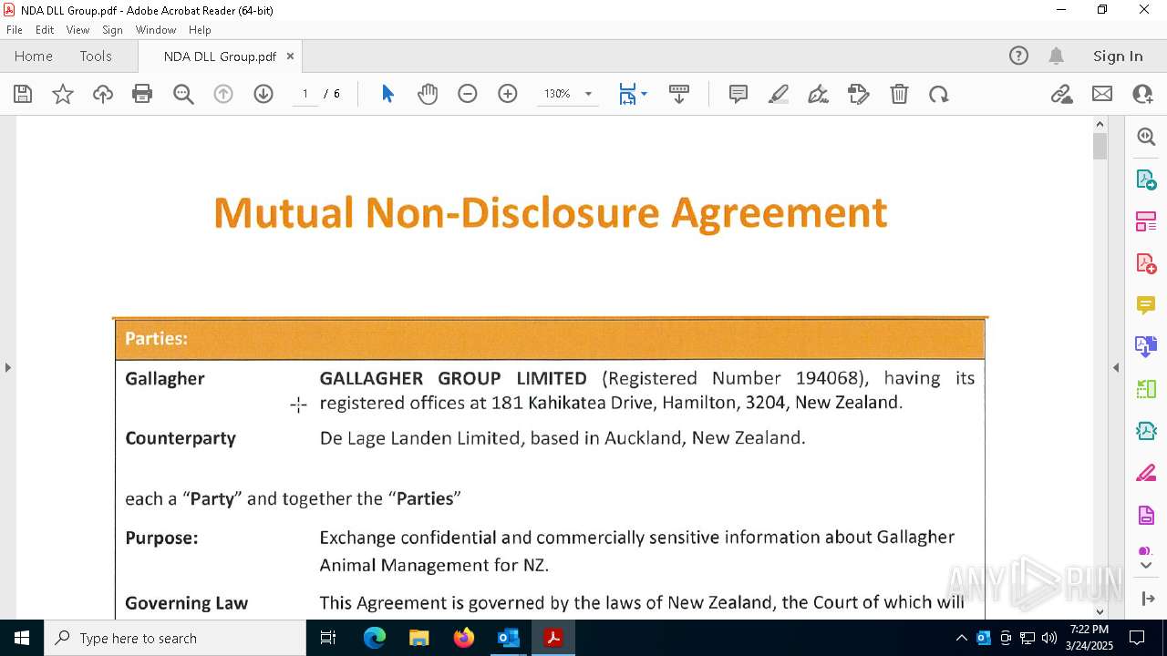Screen dimensions: 1167x656
Task: Open the File menu
Action: click(15, 30)
